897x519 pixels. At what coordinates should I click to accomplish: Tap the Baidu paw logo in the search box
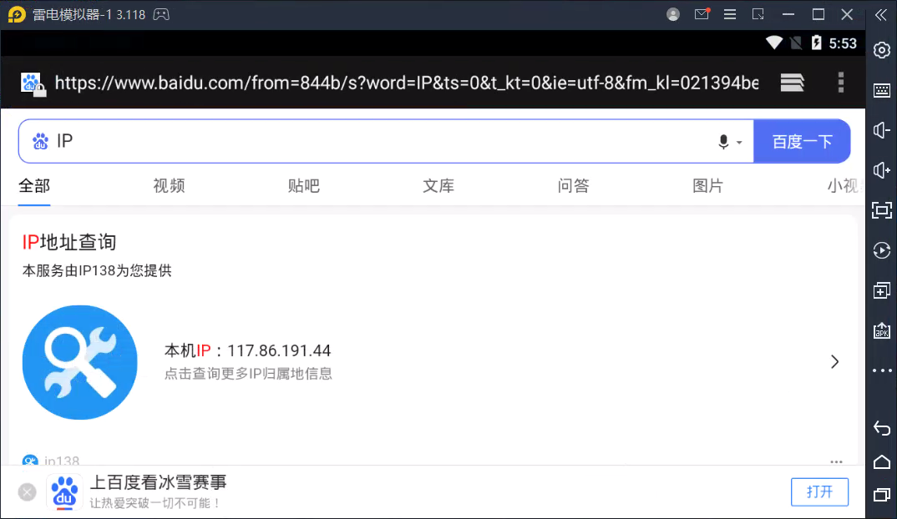(40, 141)
